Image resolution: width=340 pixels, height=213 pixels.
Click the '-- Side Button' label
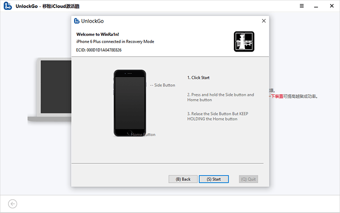point(162,85)
